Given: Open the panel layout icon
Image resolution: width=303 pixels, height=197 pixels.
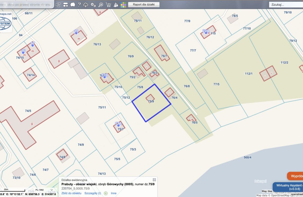Looking at the screenshot, I should (65, 5).
